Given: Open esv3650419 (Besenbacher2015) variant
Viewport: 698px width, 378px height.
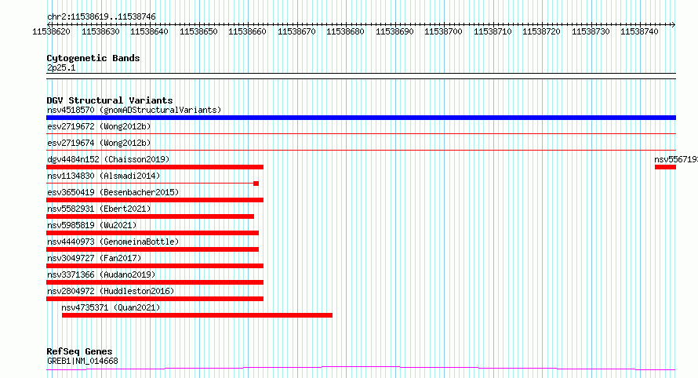Looking at the screenshot, I should (113, 192).
